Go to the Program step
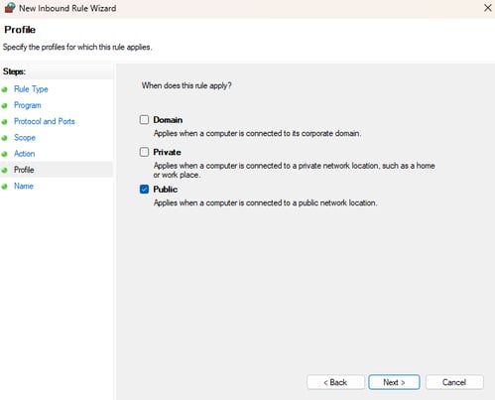This screenshot has width=495, height=400. 28,105
